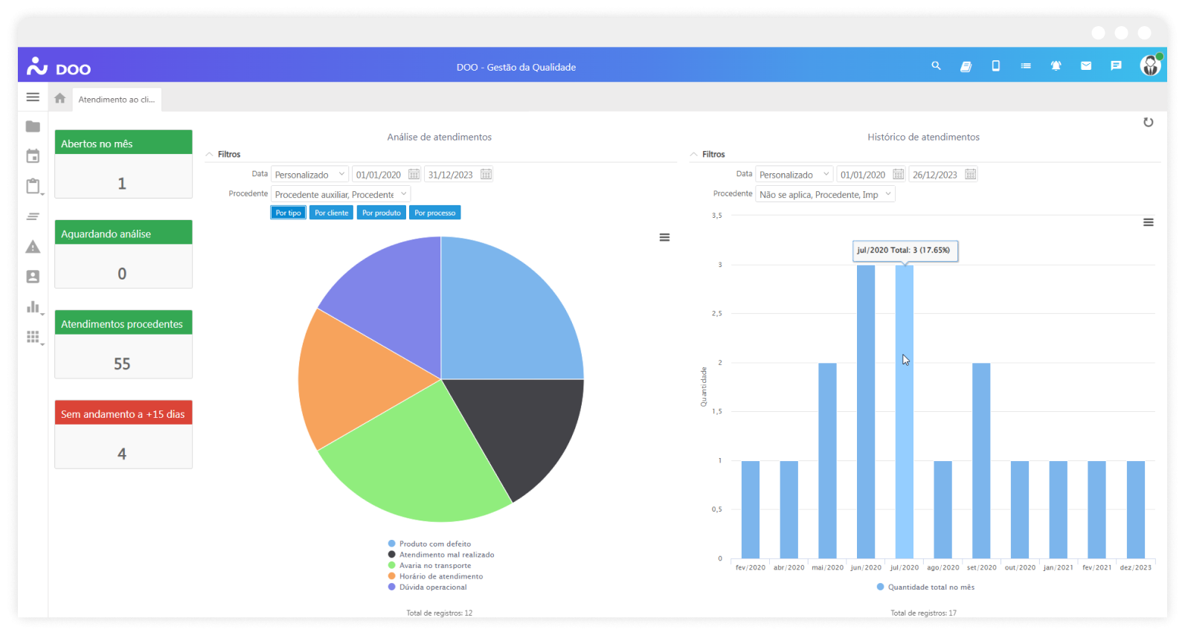Open the text lines icon in sidebar

point(33,216)
